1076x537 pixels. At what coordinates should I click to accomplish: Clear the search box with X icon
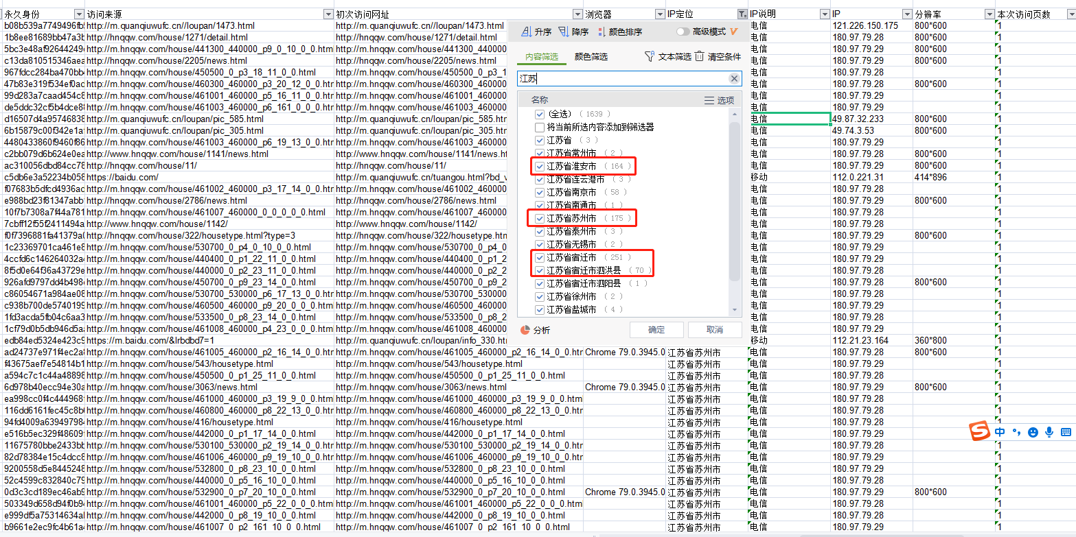click(x=734, y=79)
